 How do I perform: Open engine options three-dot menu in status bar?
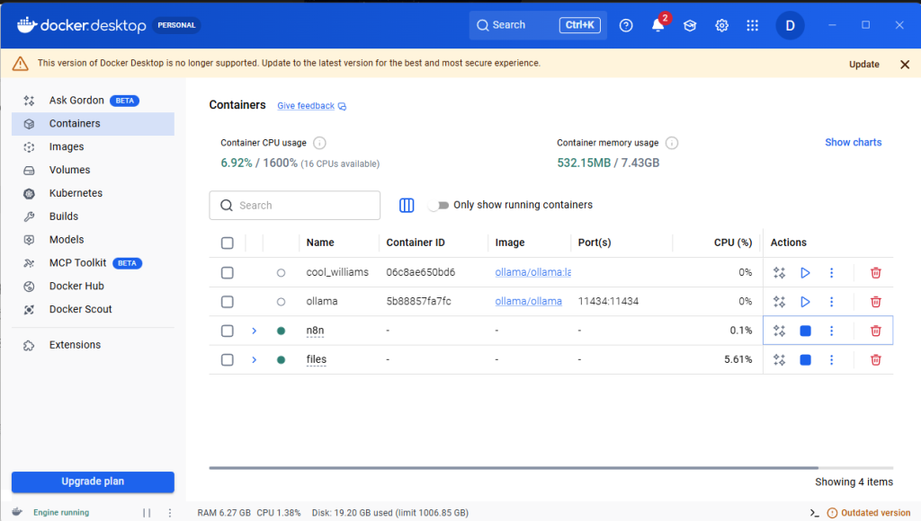pyautogui.click(x=170, y=513)
